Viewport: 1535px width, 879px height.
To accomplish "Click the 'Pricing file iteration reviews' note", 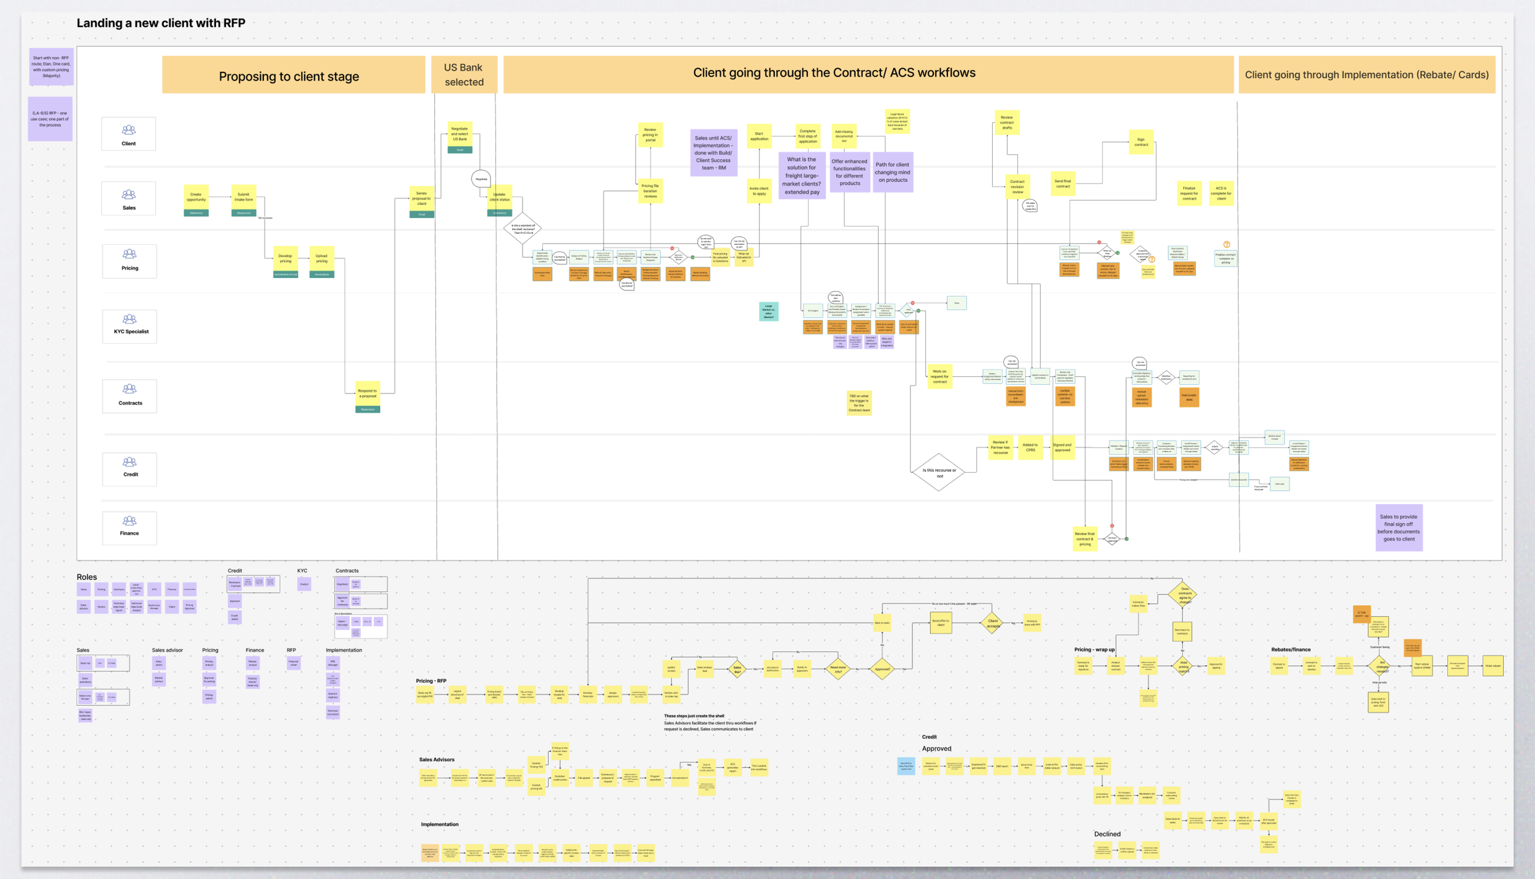I will (650, 191).
